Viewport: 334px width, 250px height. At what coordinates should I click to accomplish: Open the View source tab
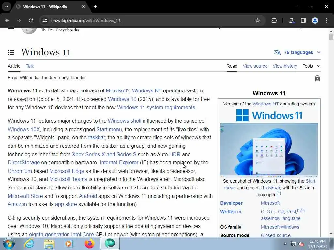click(x=255, y=66)
